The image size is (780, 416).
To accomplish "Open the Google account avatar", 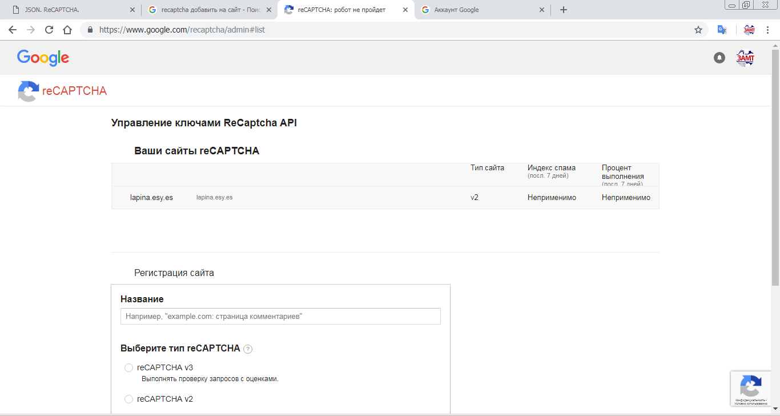I will [745, 58].
